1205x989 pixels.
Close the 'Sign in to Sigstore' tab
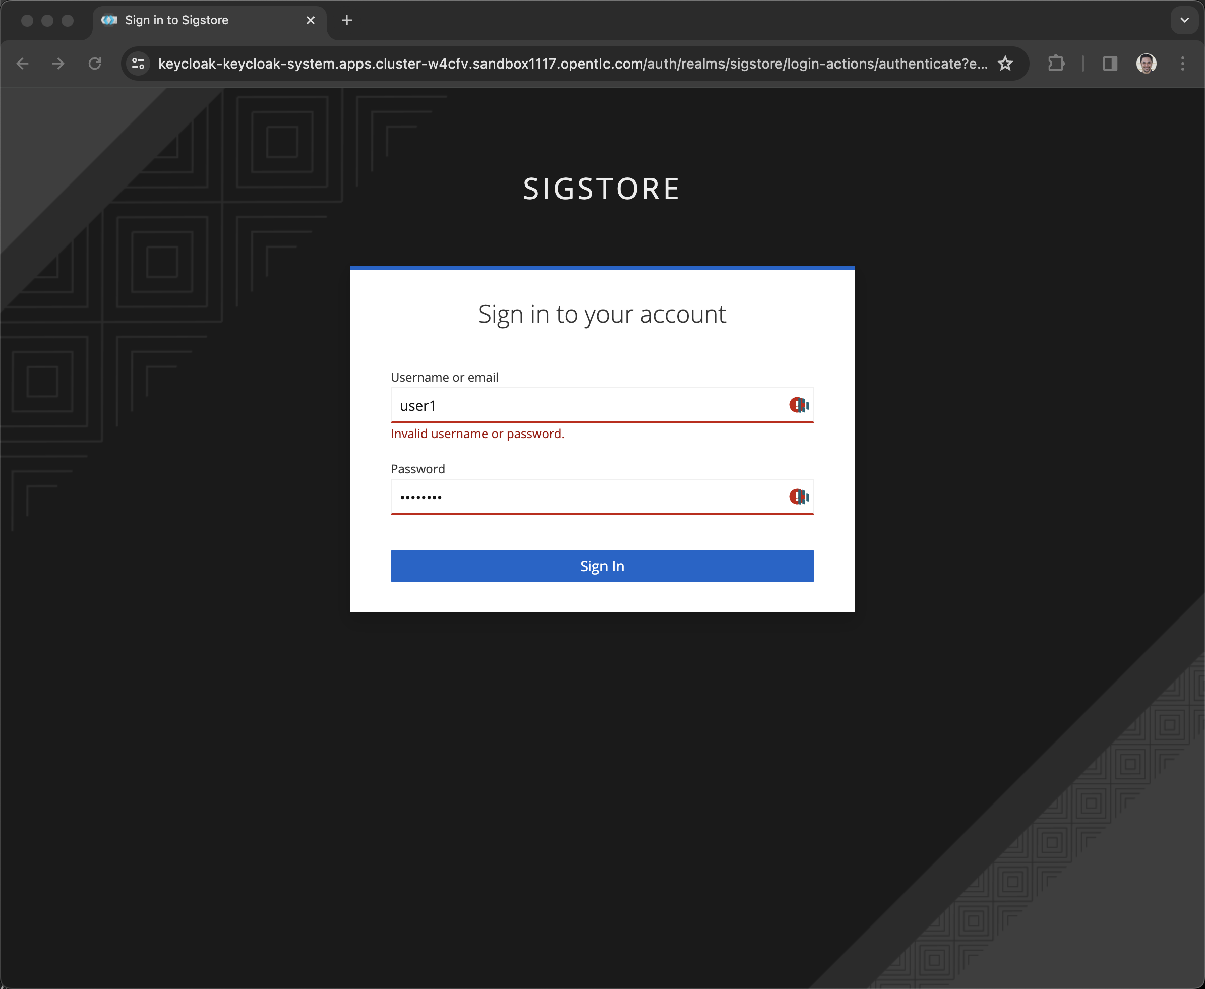311,21
